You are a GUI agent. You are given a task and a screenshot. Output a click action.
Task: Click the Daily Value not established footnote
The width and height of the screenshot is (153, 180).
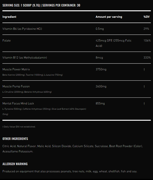coord(19,127)
